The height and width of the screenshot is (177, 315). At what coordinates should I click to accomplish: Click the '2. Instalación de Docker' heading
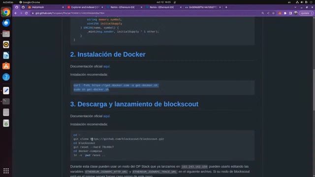(x=108, y=55)
